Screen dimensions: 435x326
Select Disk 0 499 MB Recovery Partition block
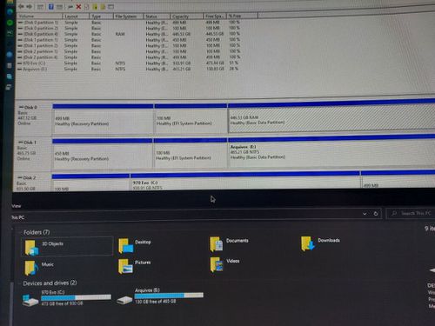click(x=103, y=119)
